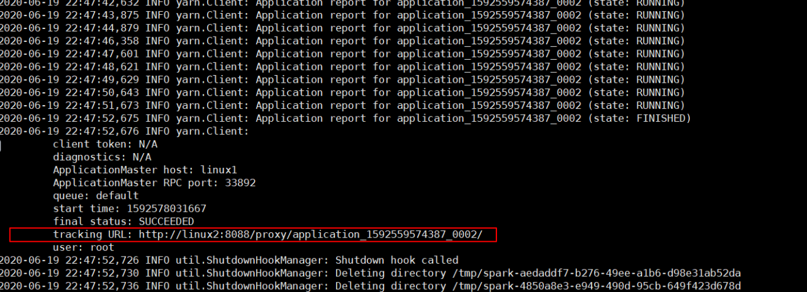Screen dimensions: 807x292
Task: Click the client token: N/A line
Action: point(105,144)
